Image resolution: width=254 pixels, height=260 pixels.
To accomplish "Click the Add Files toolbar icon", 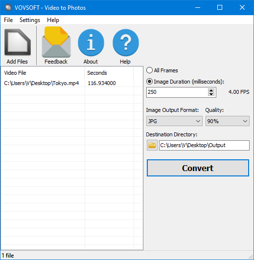I will [x=18, y=42].
